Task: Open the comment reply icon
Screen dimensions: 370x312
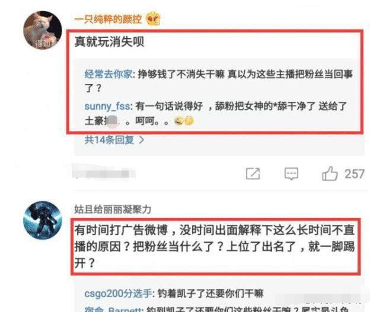Action: click(x=291, y=173)
